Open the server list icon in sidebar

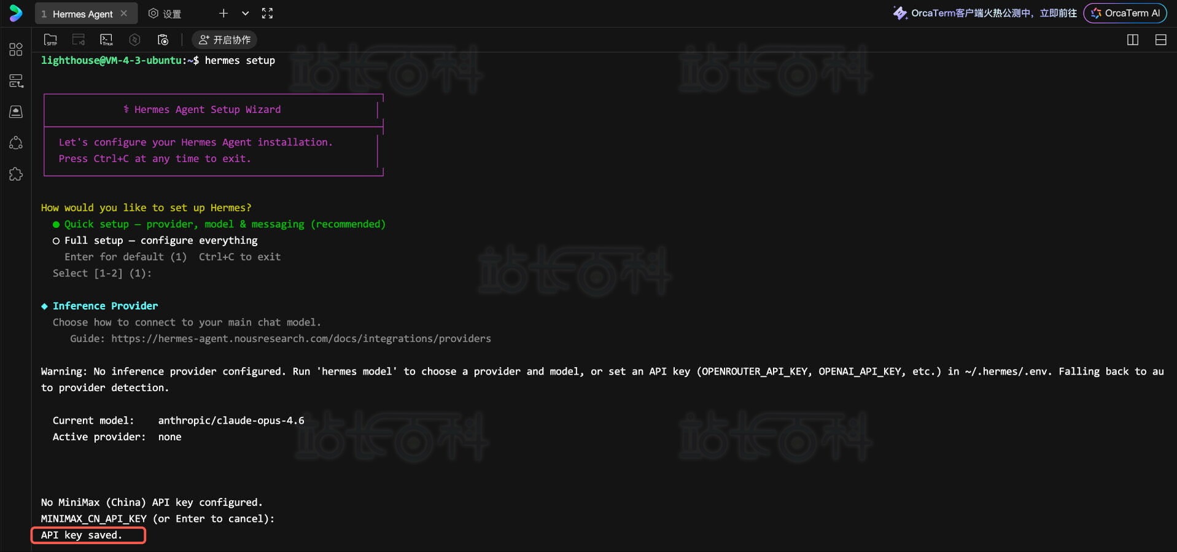click(x=16, y=81)
